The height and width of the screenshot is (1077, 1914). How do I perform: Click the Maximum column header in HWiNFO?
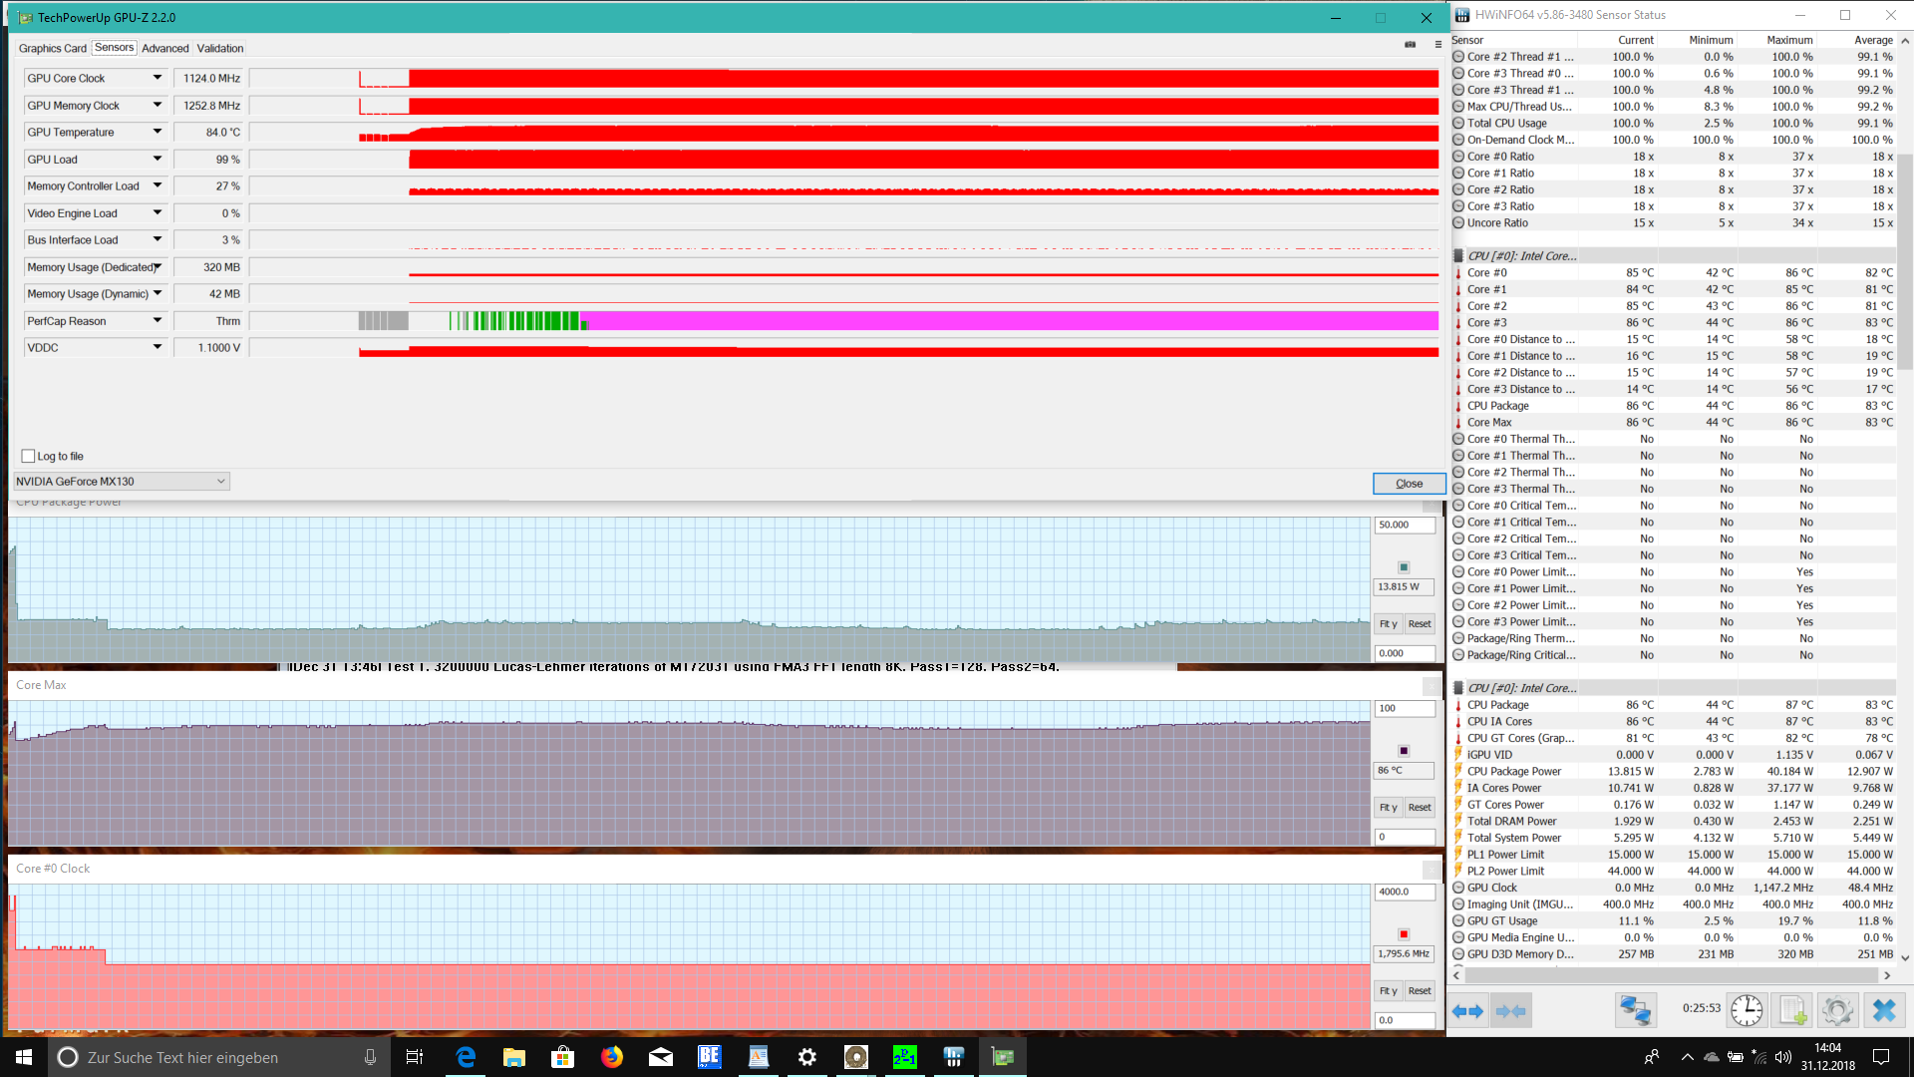1788,40
